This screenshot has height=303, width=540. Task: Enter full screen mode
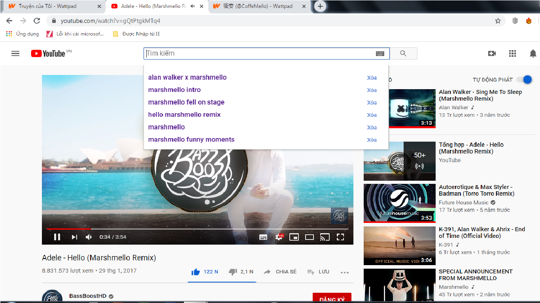point(340,237)
